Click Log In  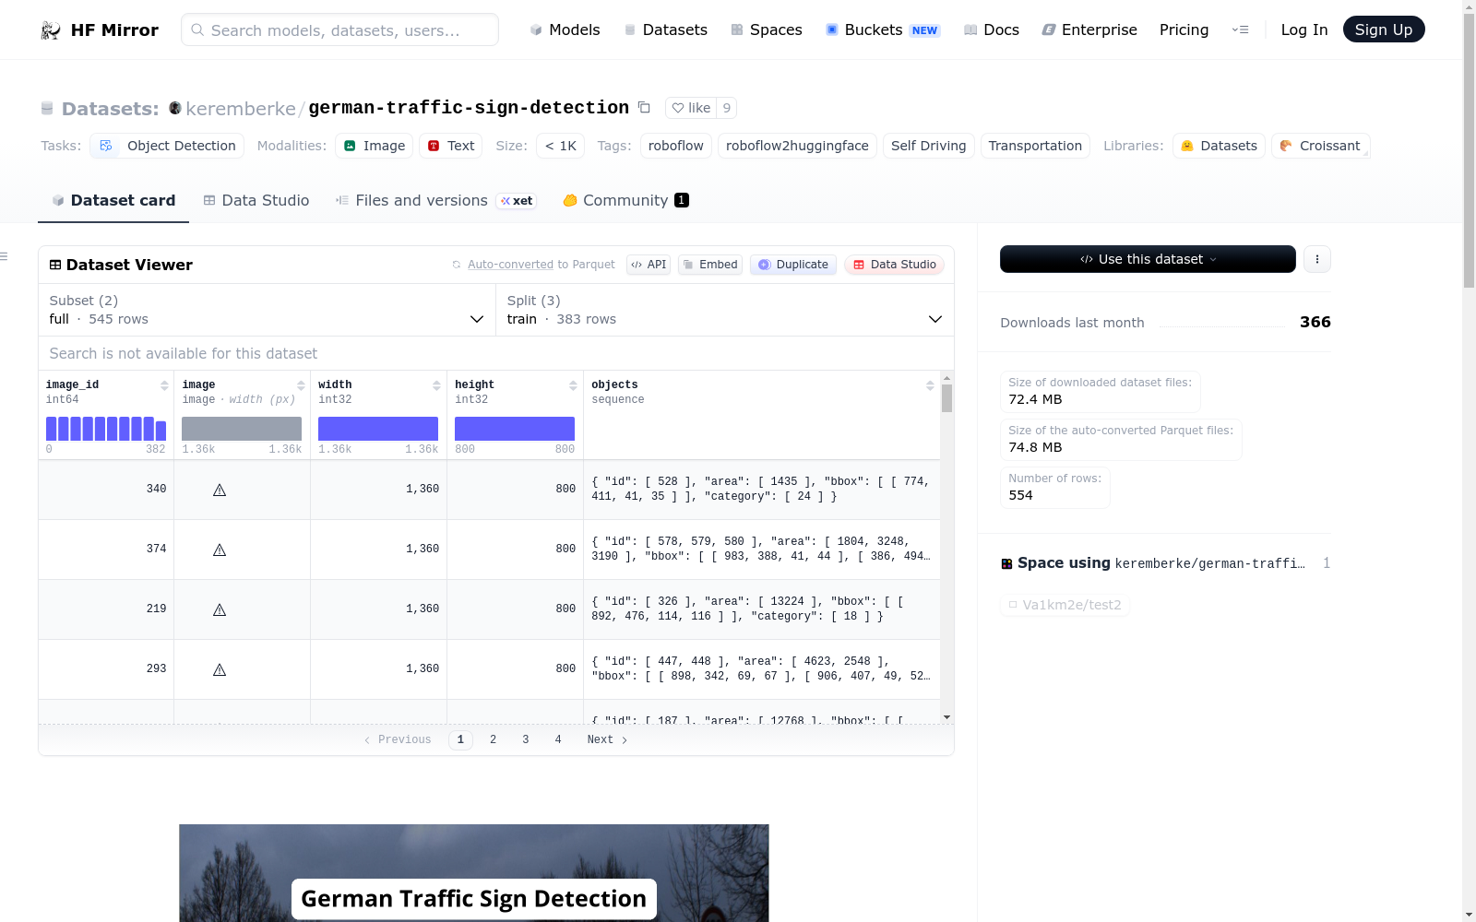pyautogui.click(x=1303, y=30)
